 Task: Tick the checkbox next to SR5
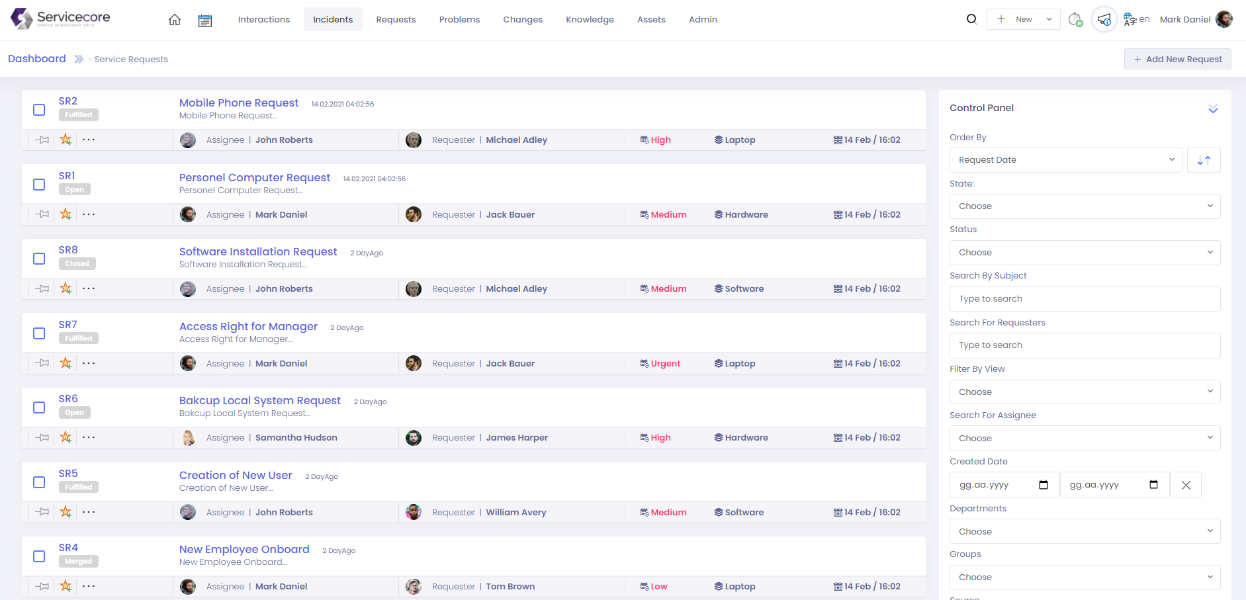[39, 482]
